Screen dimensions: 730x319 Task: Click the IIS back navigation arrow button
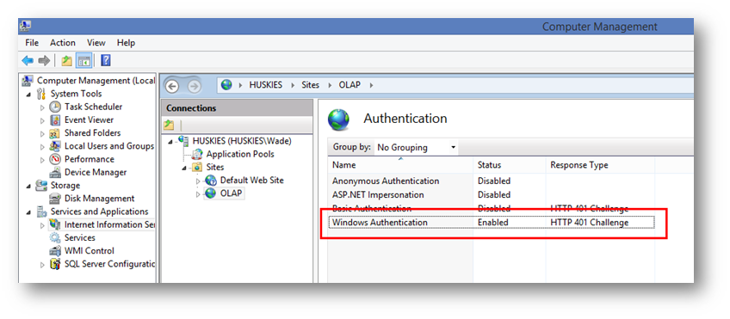tap(172, 87)
